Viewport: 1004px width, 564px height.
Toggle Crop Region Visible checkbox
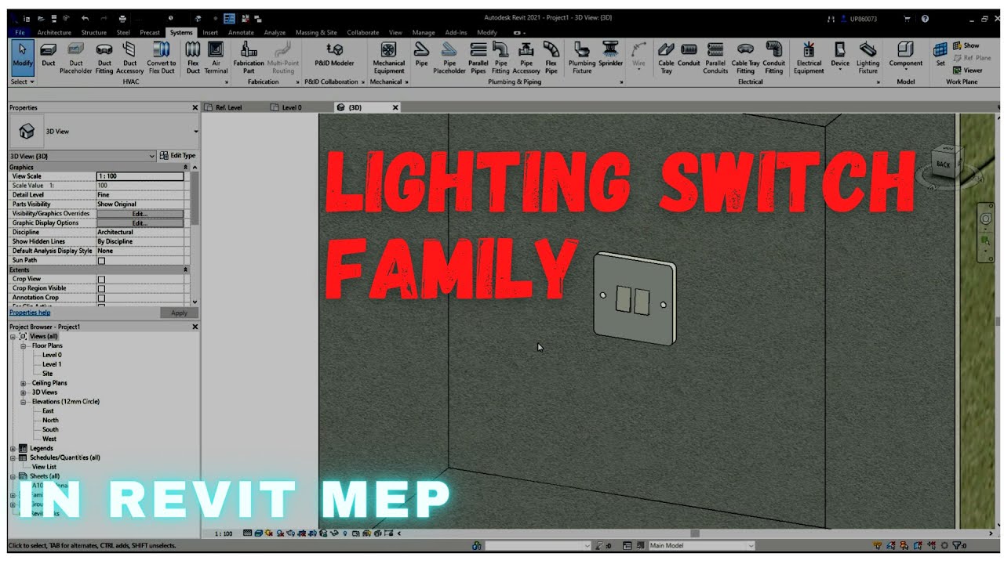click(101, 288)
